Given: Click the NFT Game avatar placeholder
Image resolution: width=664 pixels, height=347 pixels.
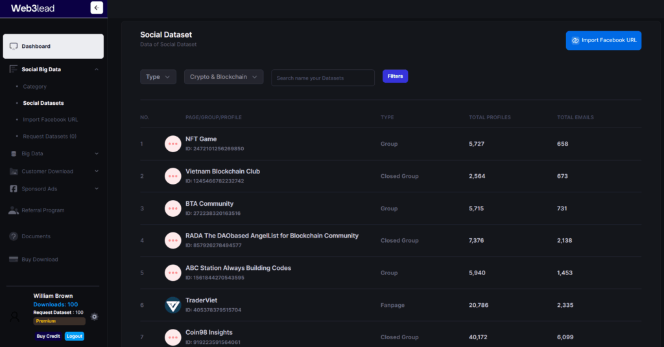Looking at the screenshot, I should point(173,144).
